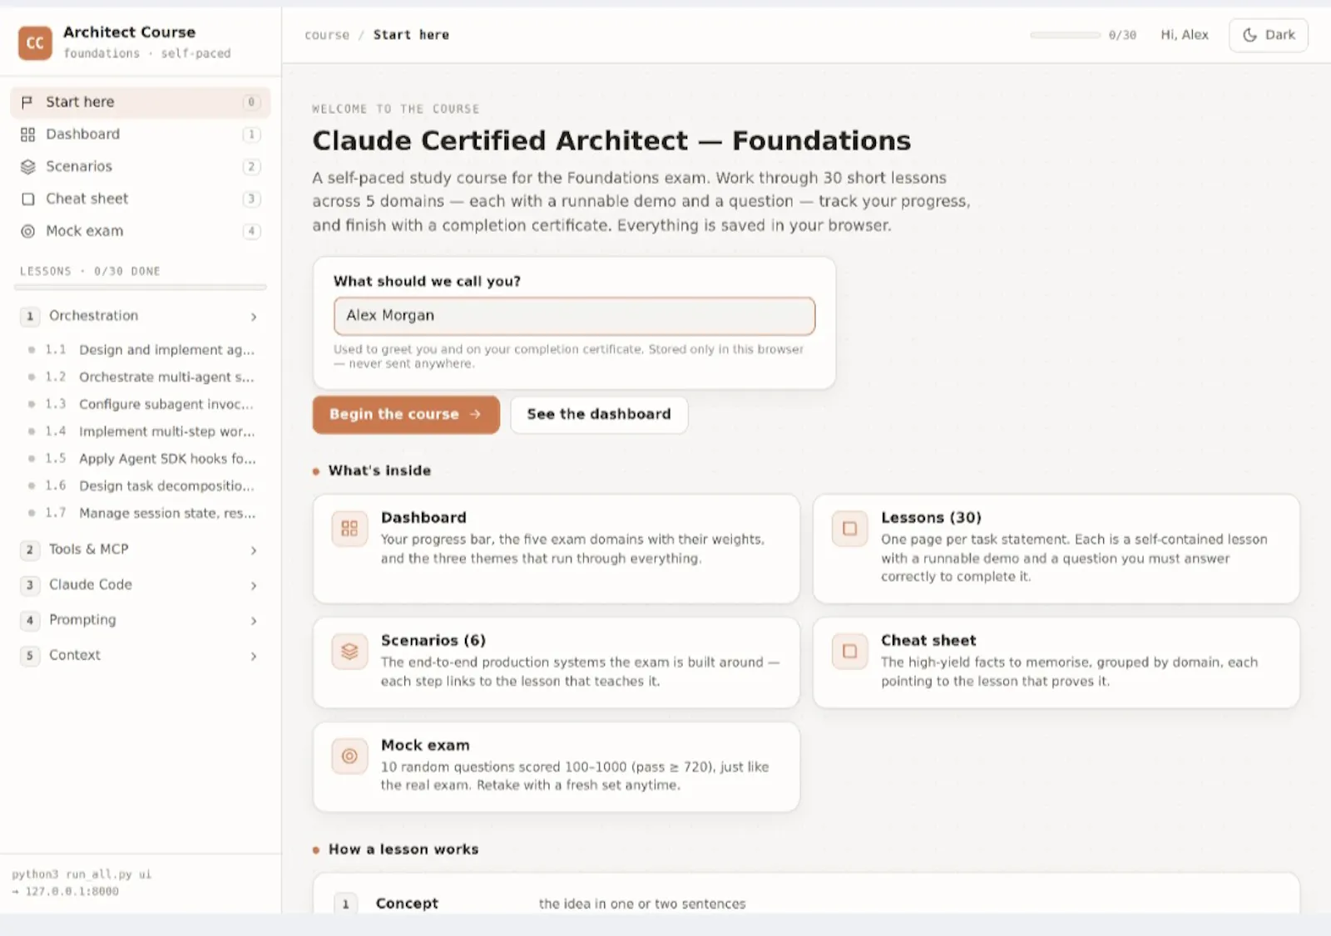Click the 127.0.0.1:8000 address text
The image size is (1331, 936).
coord(72,891)
